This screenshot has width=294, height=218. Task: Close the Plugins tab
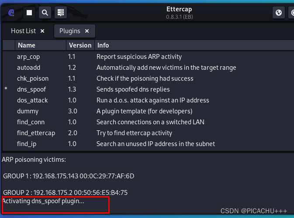click(87, 31)
